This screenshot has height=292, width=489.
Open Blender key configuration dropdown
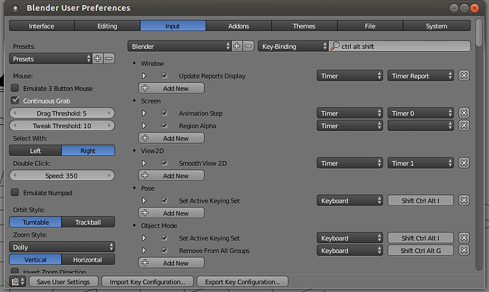coord(179,46)
